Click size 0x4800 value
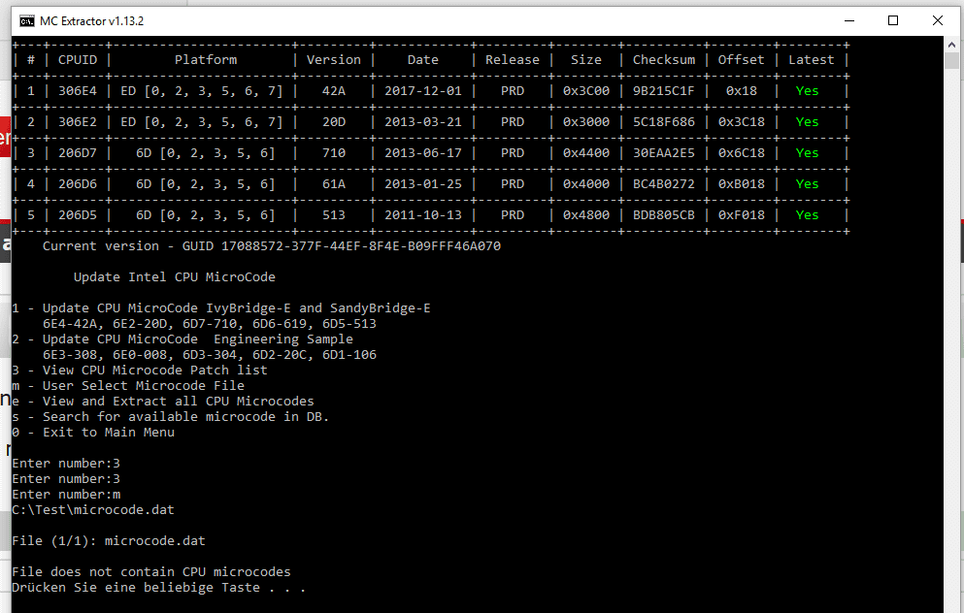Screen dimensions: 964x613 (x=586, y=215)
